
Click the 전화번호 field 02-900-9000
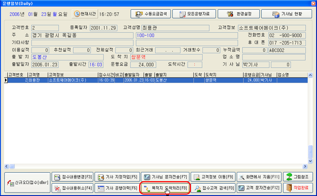[x=287, y=35]
